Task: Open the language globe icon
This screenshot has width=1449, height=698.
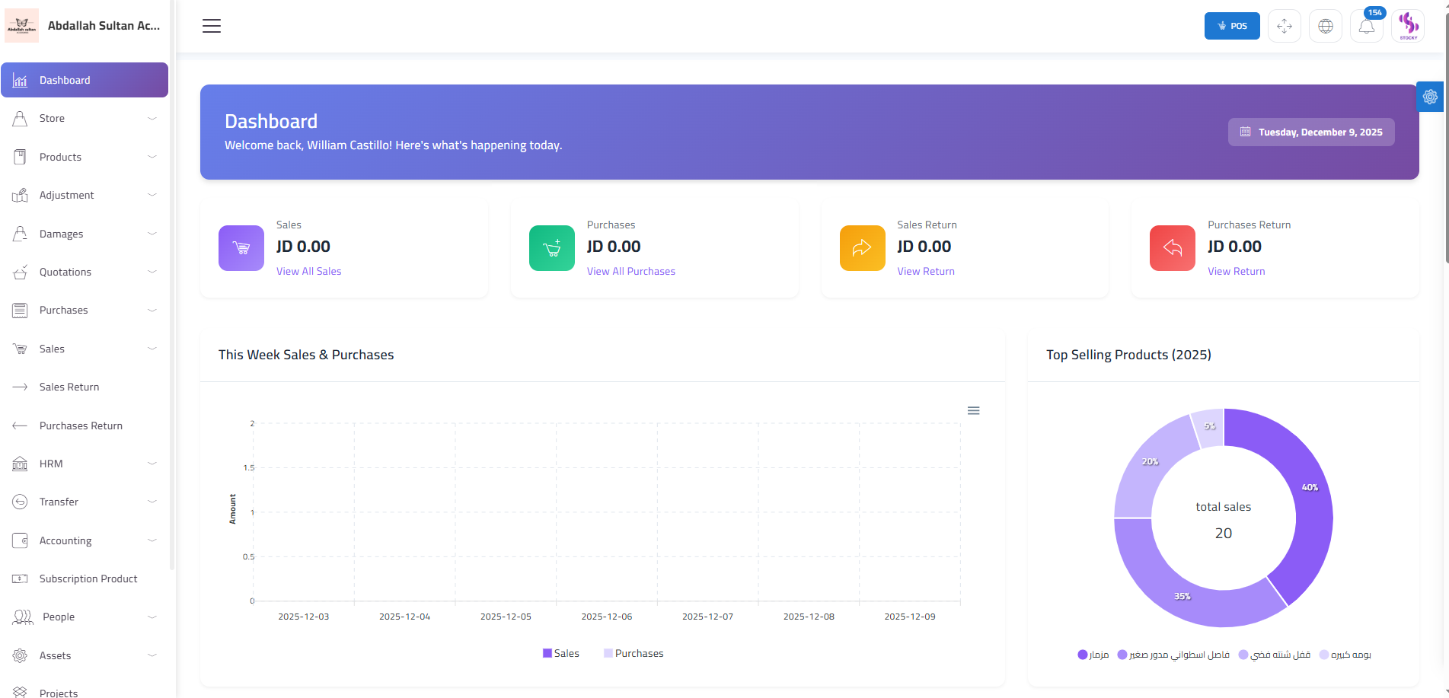Action: tap(1326, 27)
